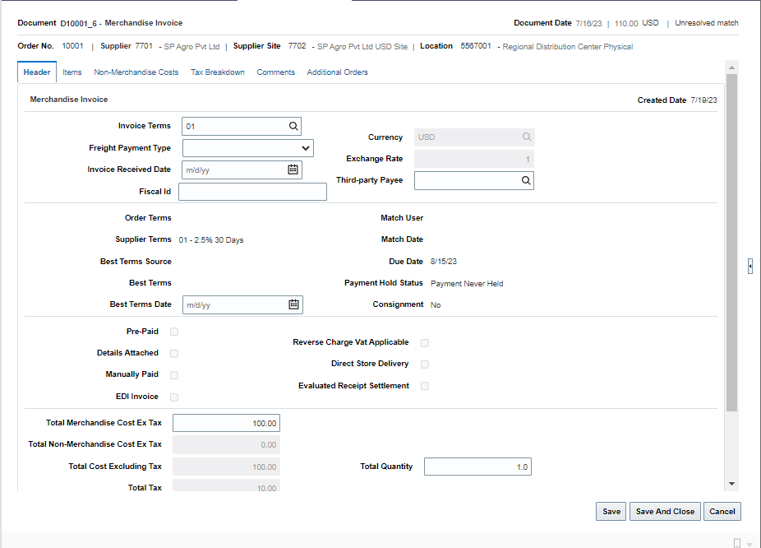The image size is (761, 548).
Task: Click the Currency field lookup magnifier
Action: coord(526,137)
